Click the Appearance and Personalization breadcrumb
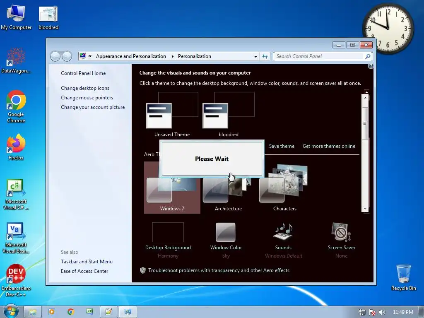The height and width of the screenshot is (318, 424). pyautogui.click(x=131, y=56)
